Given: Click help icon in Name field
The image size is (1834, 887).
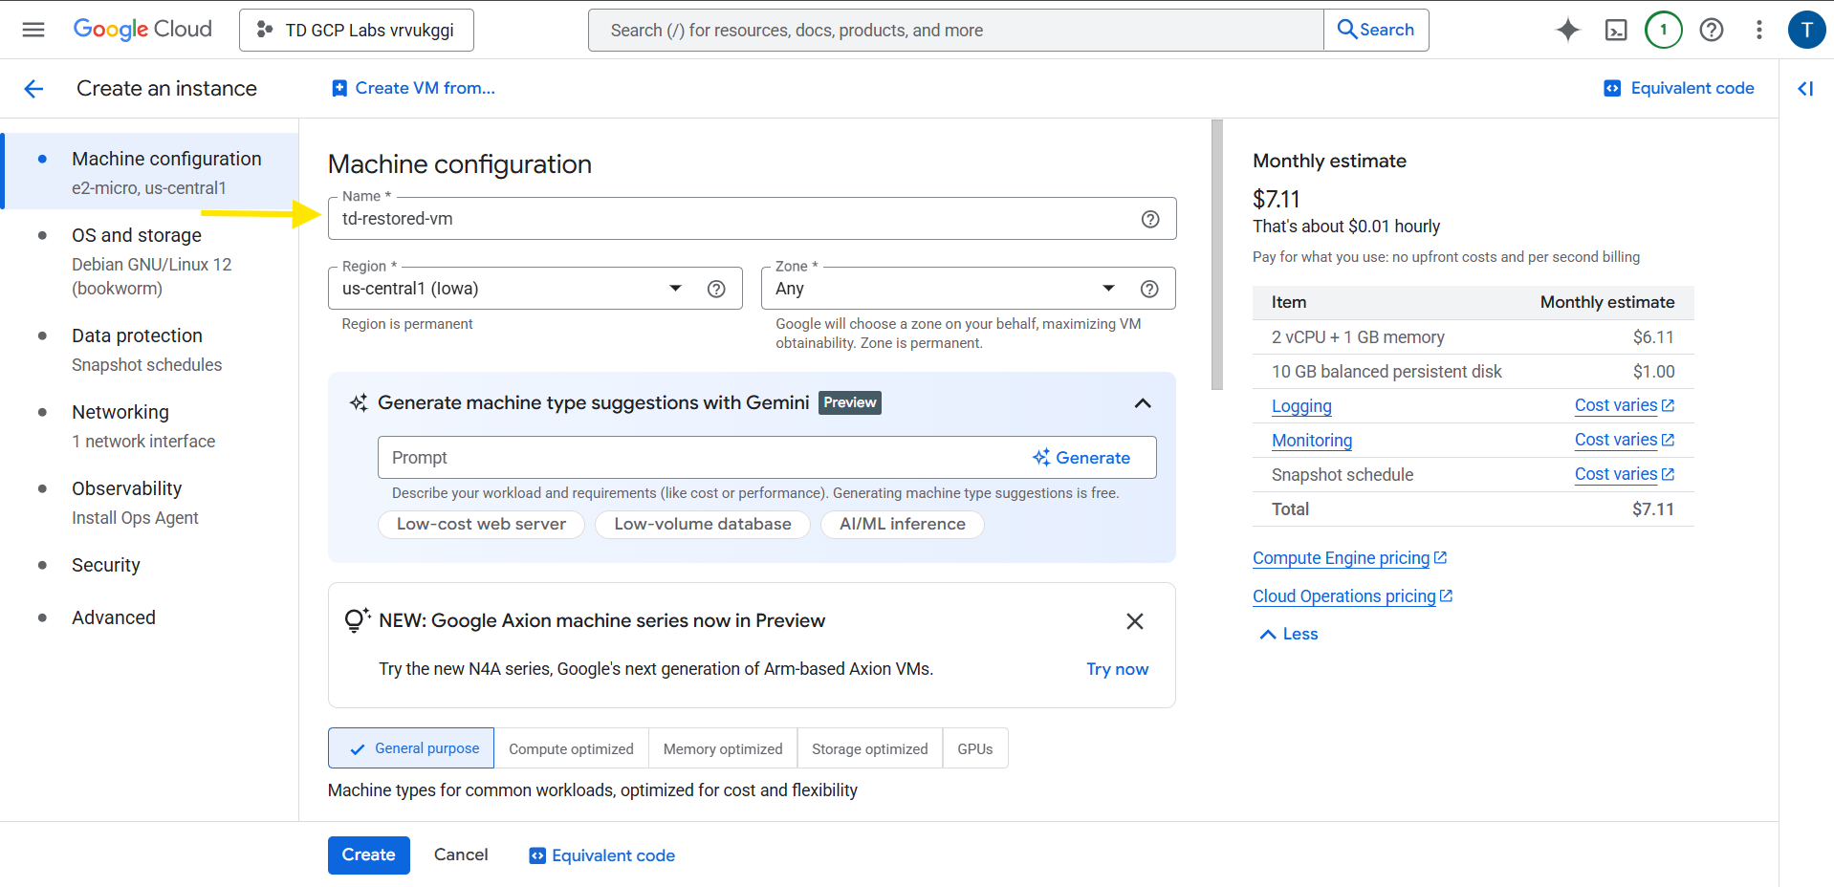Looking at the screenshot, I should [x=1149, y=219].
